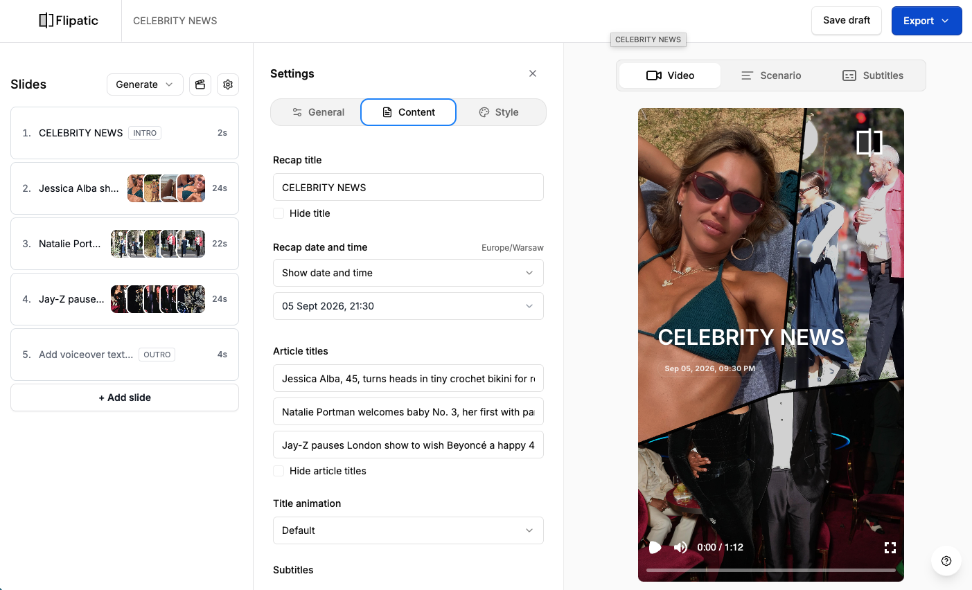Open the Subtitles preview tab
Screen dimensions: 972x590
tap(872, 75)
